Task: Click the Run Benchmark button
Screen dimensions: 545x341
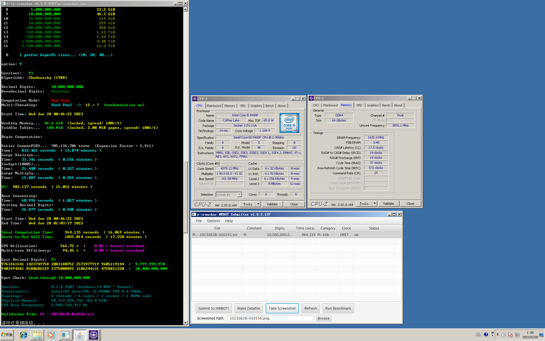Action: tap(338, 308)
